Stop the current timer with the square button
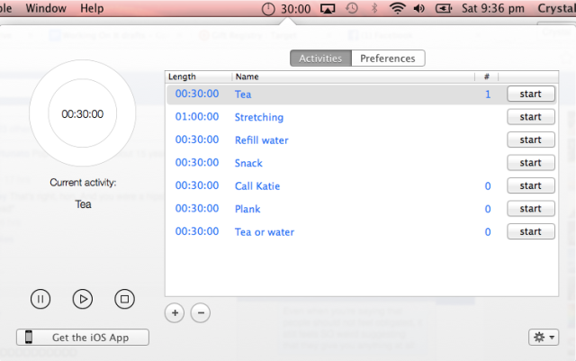Screen dimensions: 576x361 (x=124, y=299)
